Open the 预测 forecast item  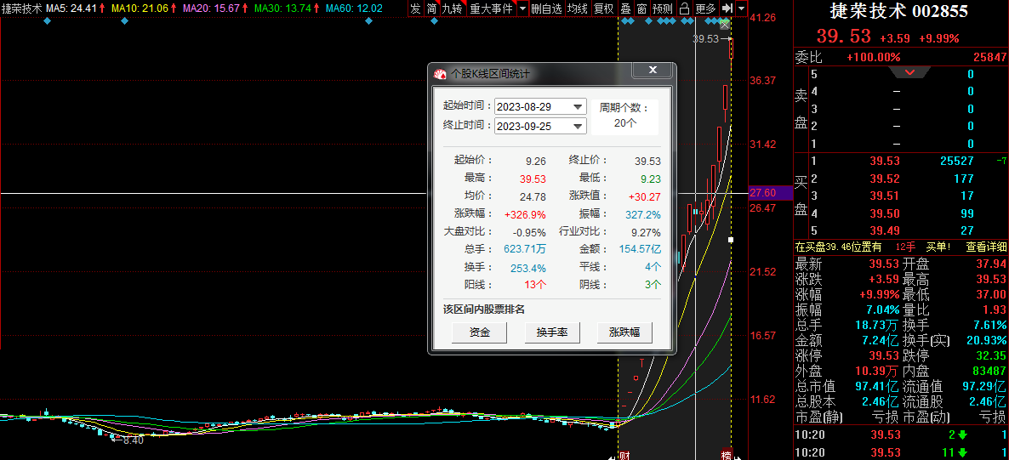point(663,9)
